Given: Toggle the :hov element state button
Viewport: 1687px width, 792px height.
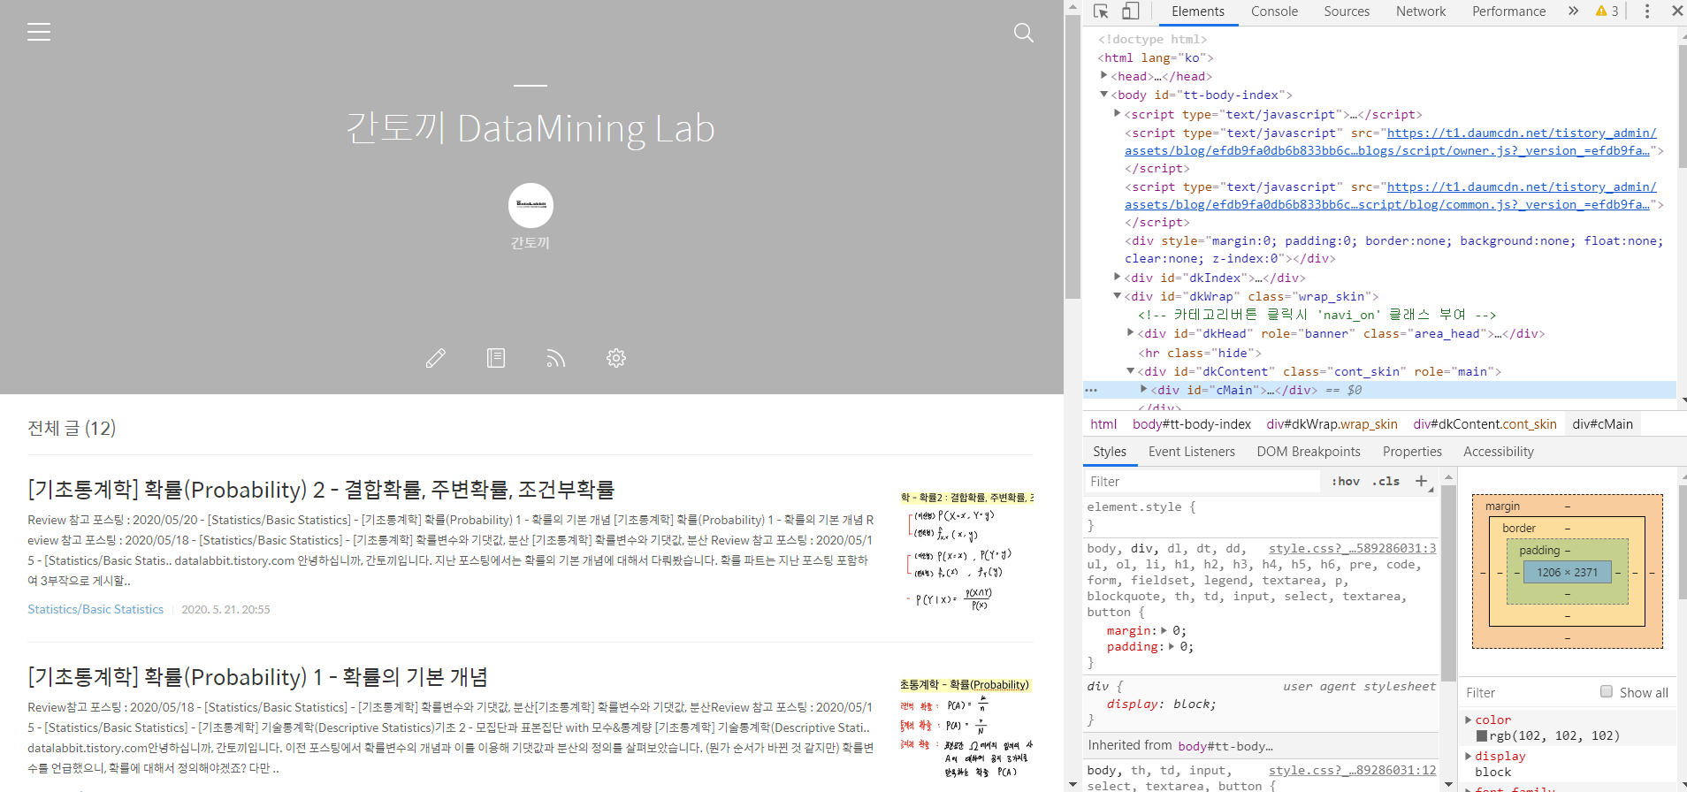Looking at the screenshot, I should click(1346, 482).
